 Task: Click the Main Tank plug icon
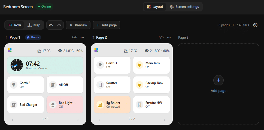coord(139,65)
